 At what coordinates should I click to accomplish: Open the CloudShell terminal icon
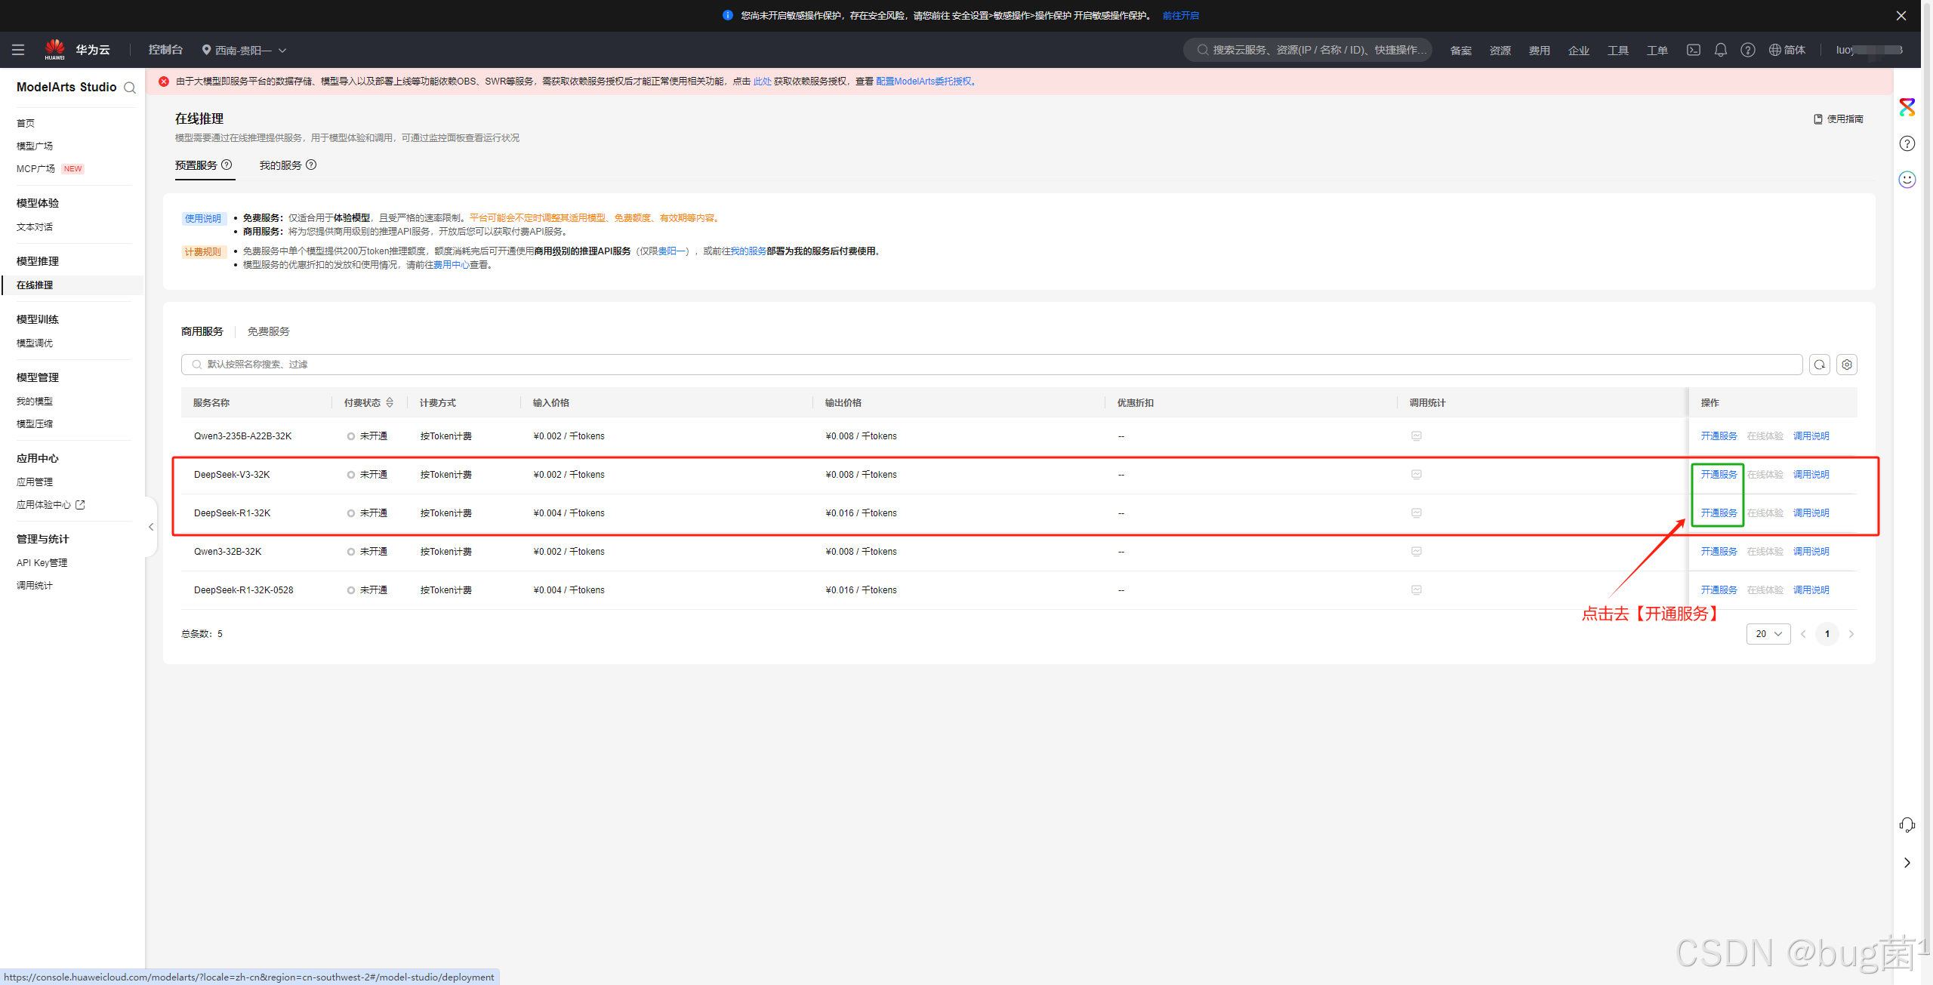coord(1694,50)
